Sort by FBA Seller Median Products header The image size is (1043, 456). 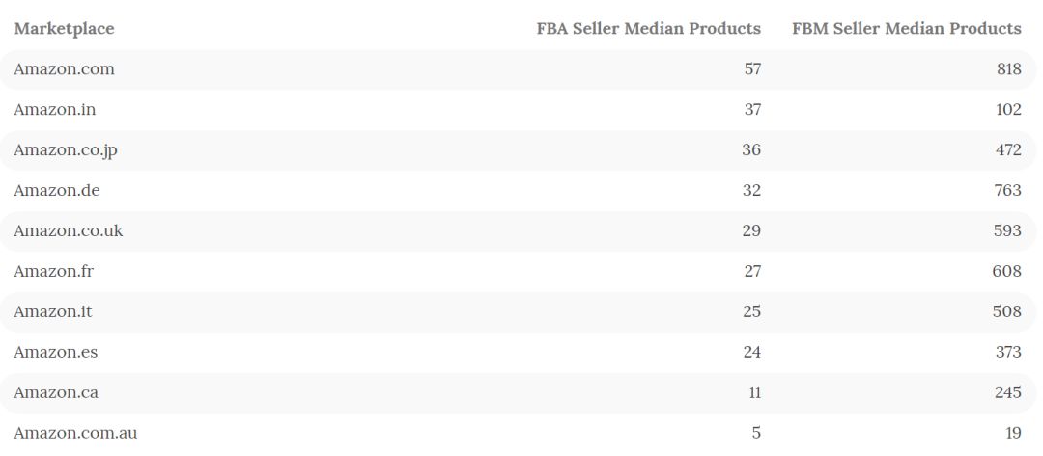tap(648, 29)
